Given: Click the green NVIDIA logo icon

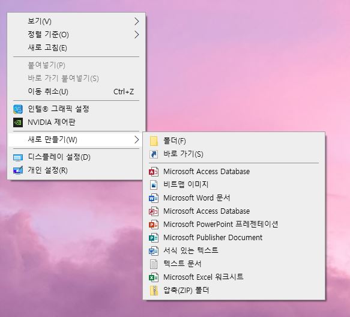Looking at the screenshot, I should click(18, 122).
